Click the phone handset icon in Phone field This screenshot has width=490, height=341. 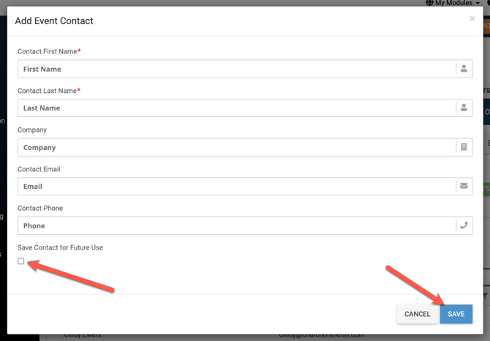[x=464, y=225]
